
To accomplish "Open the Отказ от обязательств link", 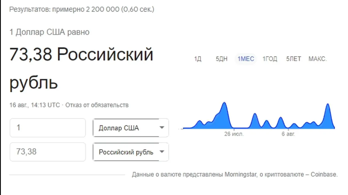I will tap(97, 105).
